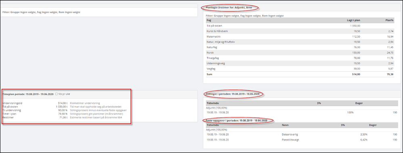Select the 'Plasstillitsvalgt' task name
Image resolution: width=403 pixels, height=153 pixels.
tap(290, 140)
